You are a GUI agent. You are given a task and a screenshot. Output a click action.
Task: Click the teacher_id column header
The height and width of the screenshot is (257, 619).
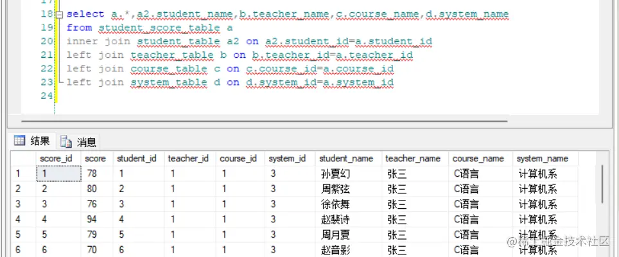pos(190,159)
